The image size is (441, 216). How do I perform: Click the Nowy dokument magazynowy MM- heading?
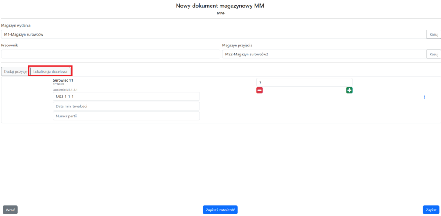(x=221, y=6)
